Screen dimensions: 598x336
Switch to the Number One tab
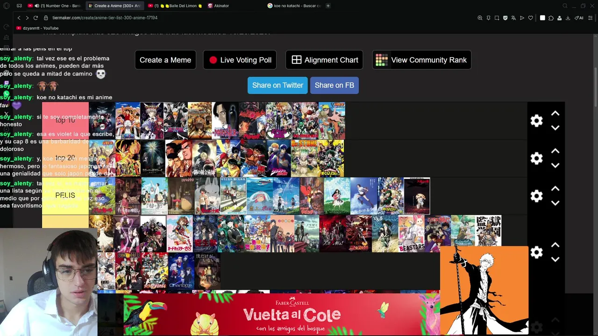point(54,6)
